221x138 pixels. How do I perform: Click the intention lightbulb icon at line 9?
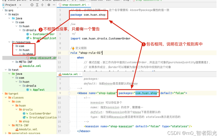click(73, 48)
